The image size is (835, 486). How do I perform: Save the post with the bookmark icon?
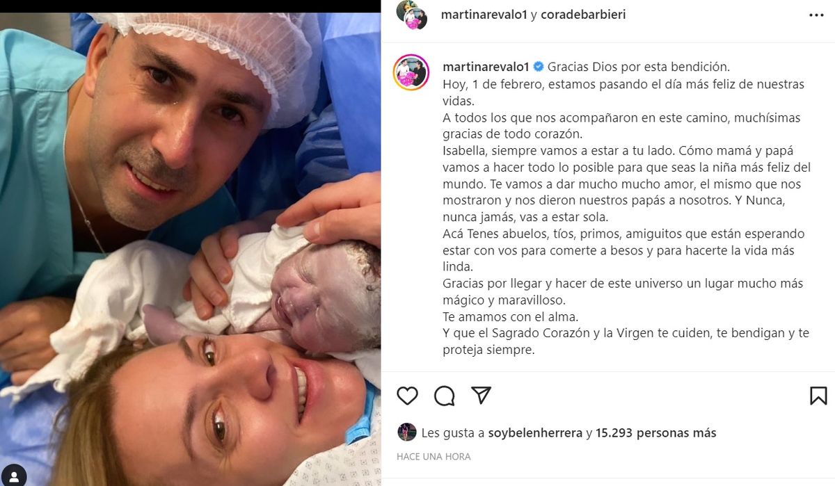click(818, 396)
